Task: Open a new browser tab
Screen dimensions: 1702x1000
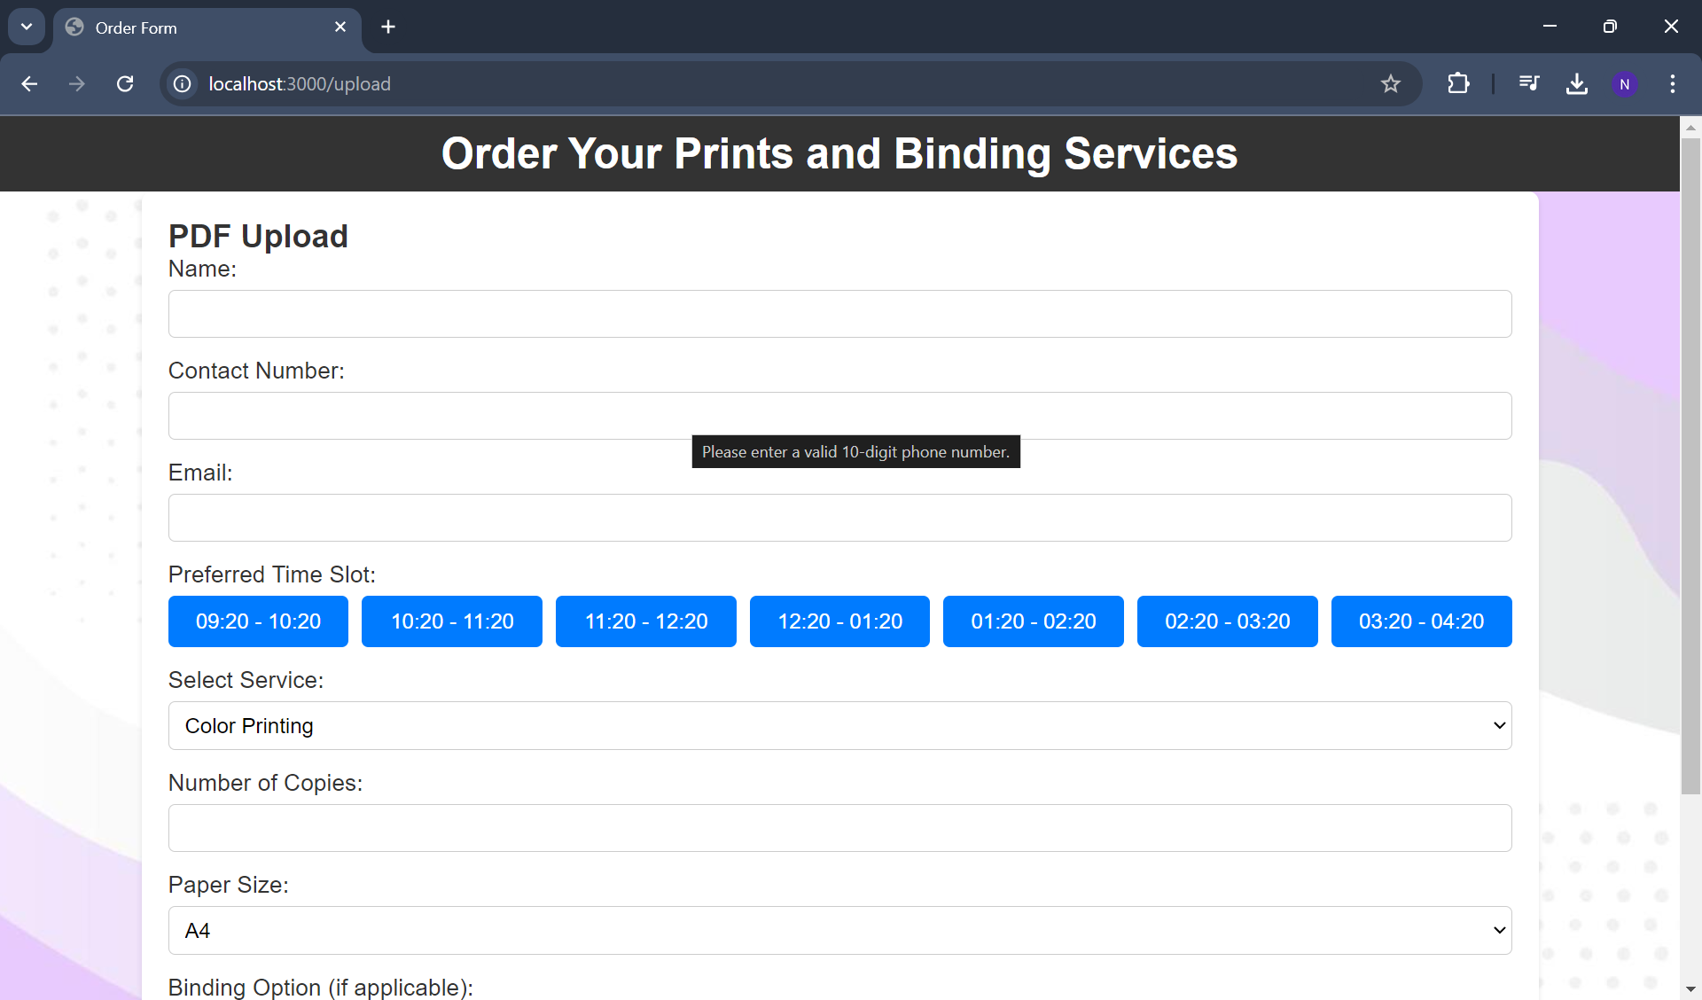Action: [388, 27]
